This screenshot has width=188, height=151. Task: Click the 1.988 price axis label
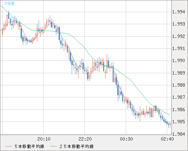click(179, 85)
